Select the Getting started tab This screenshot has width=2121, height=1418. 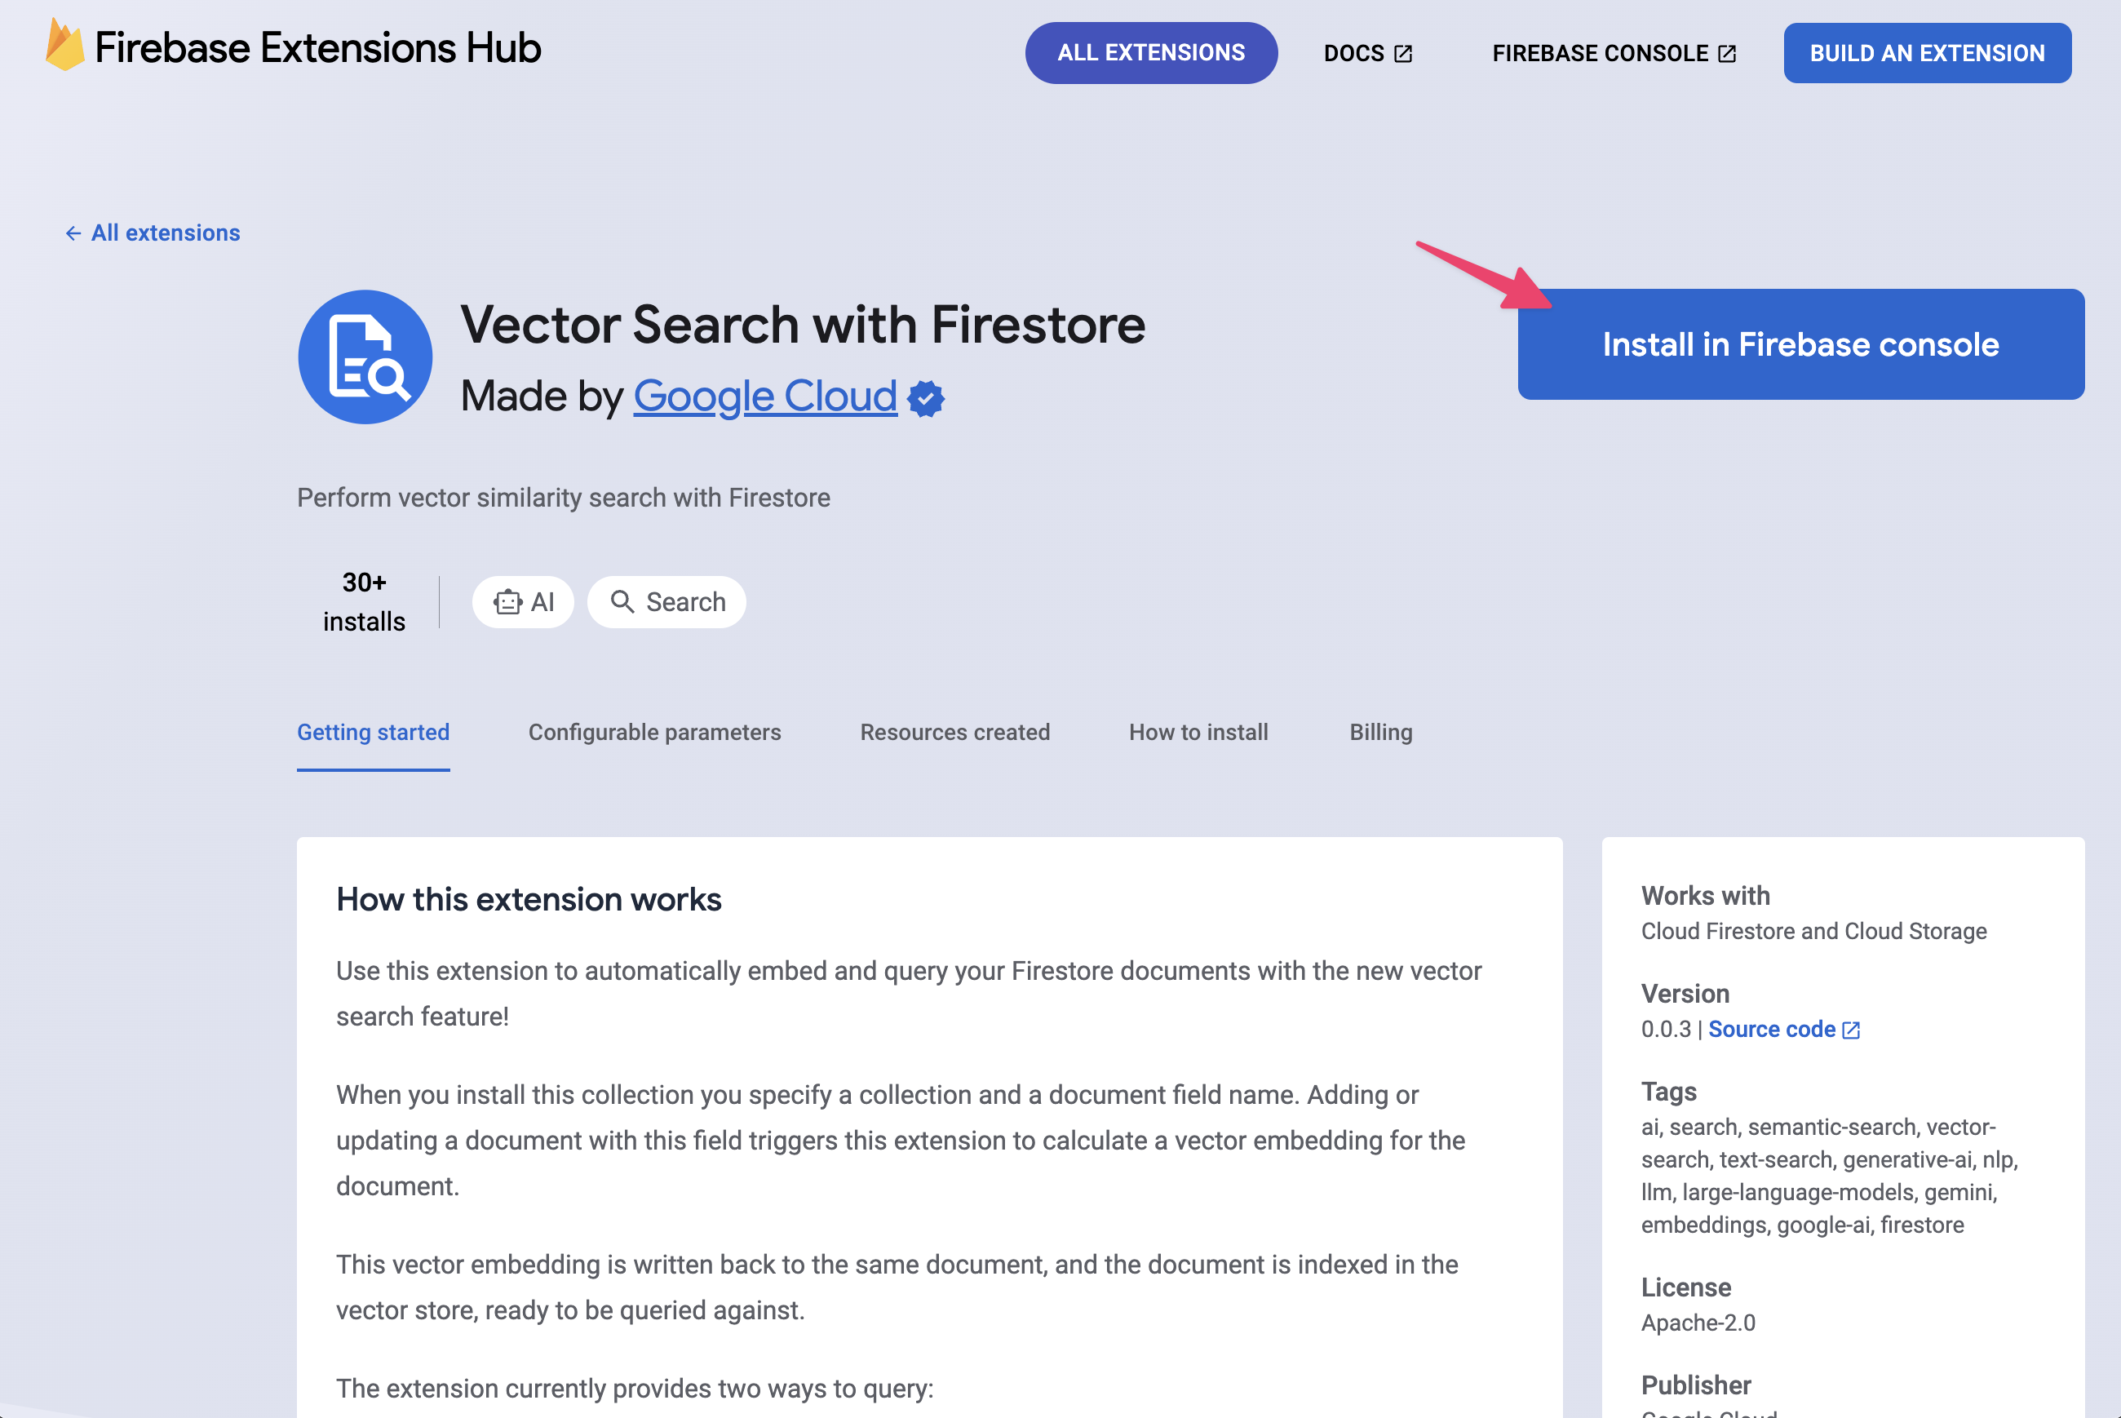374,731
